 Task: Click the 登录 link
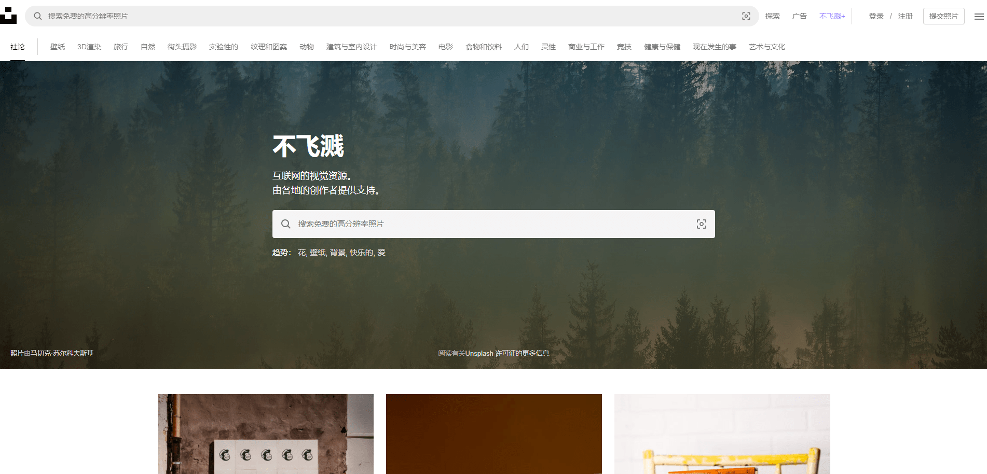[876, 16]
